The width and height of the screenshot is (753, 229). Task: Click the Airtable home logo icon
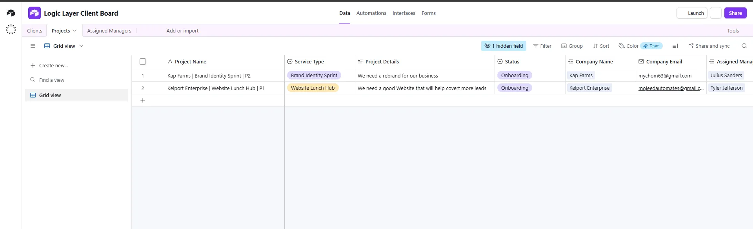[x=11, y=13]
